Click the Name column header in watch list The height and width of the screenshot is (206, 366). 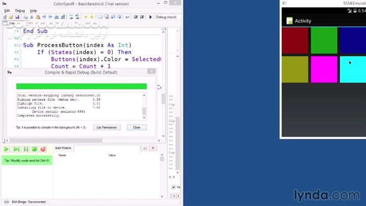coord(62,155)
